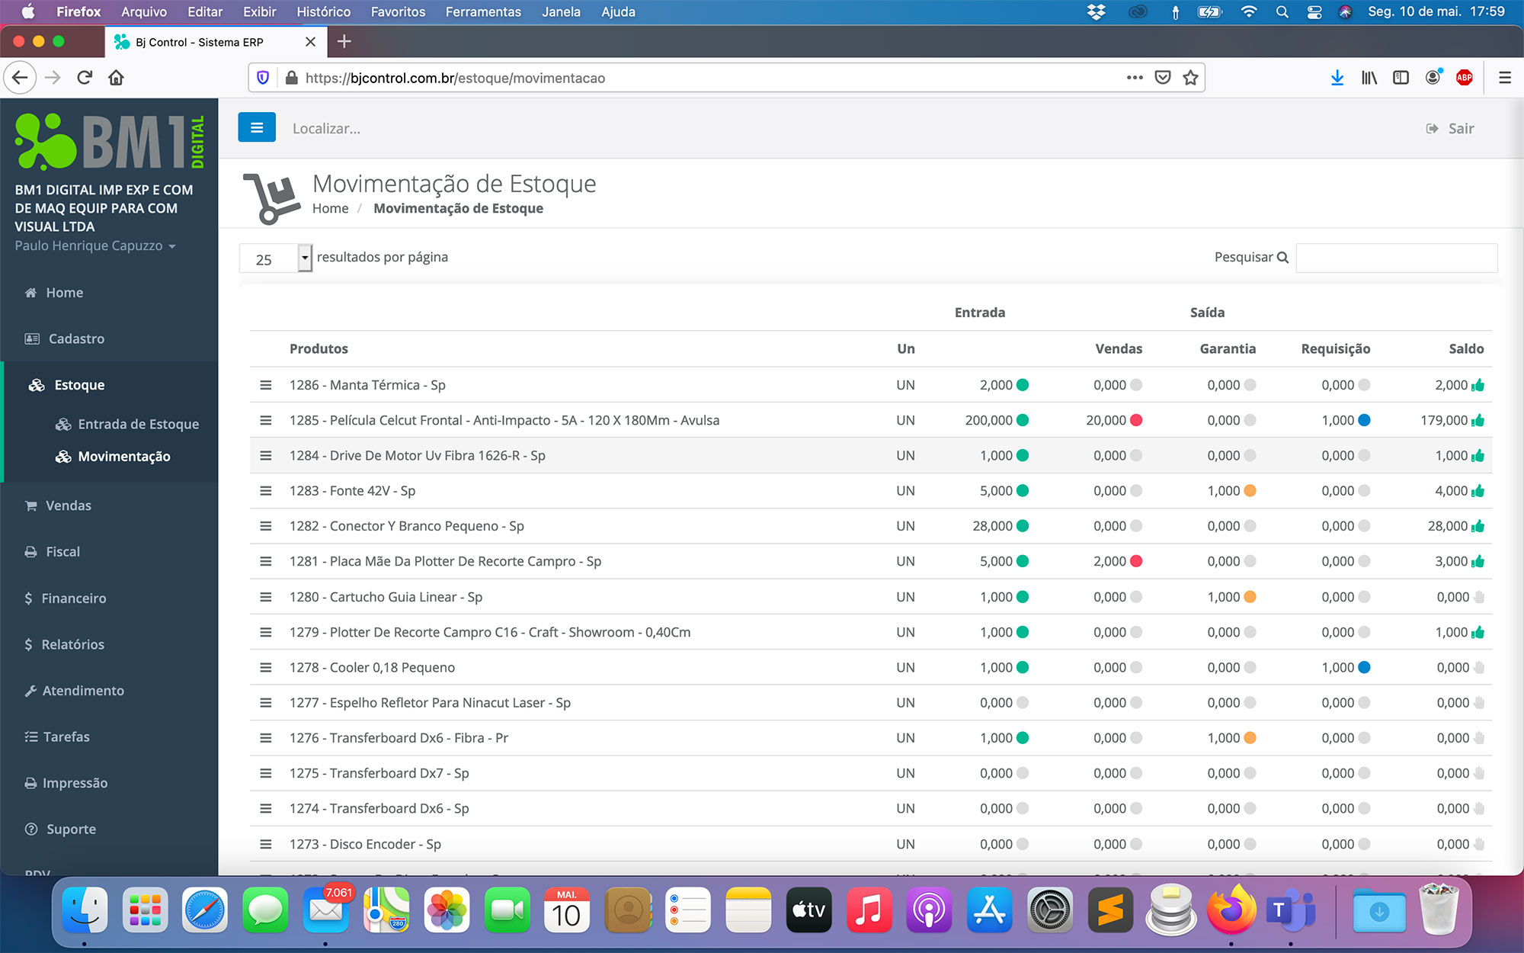1524x953 pixels.
Task: Expand Paulo Henrique Capuzzo user menu
Action: tap(95, 245)
